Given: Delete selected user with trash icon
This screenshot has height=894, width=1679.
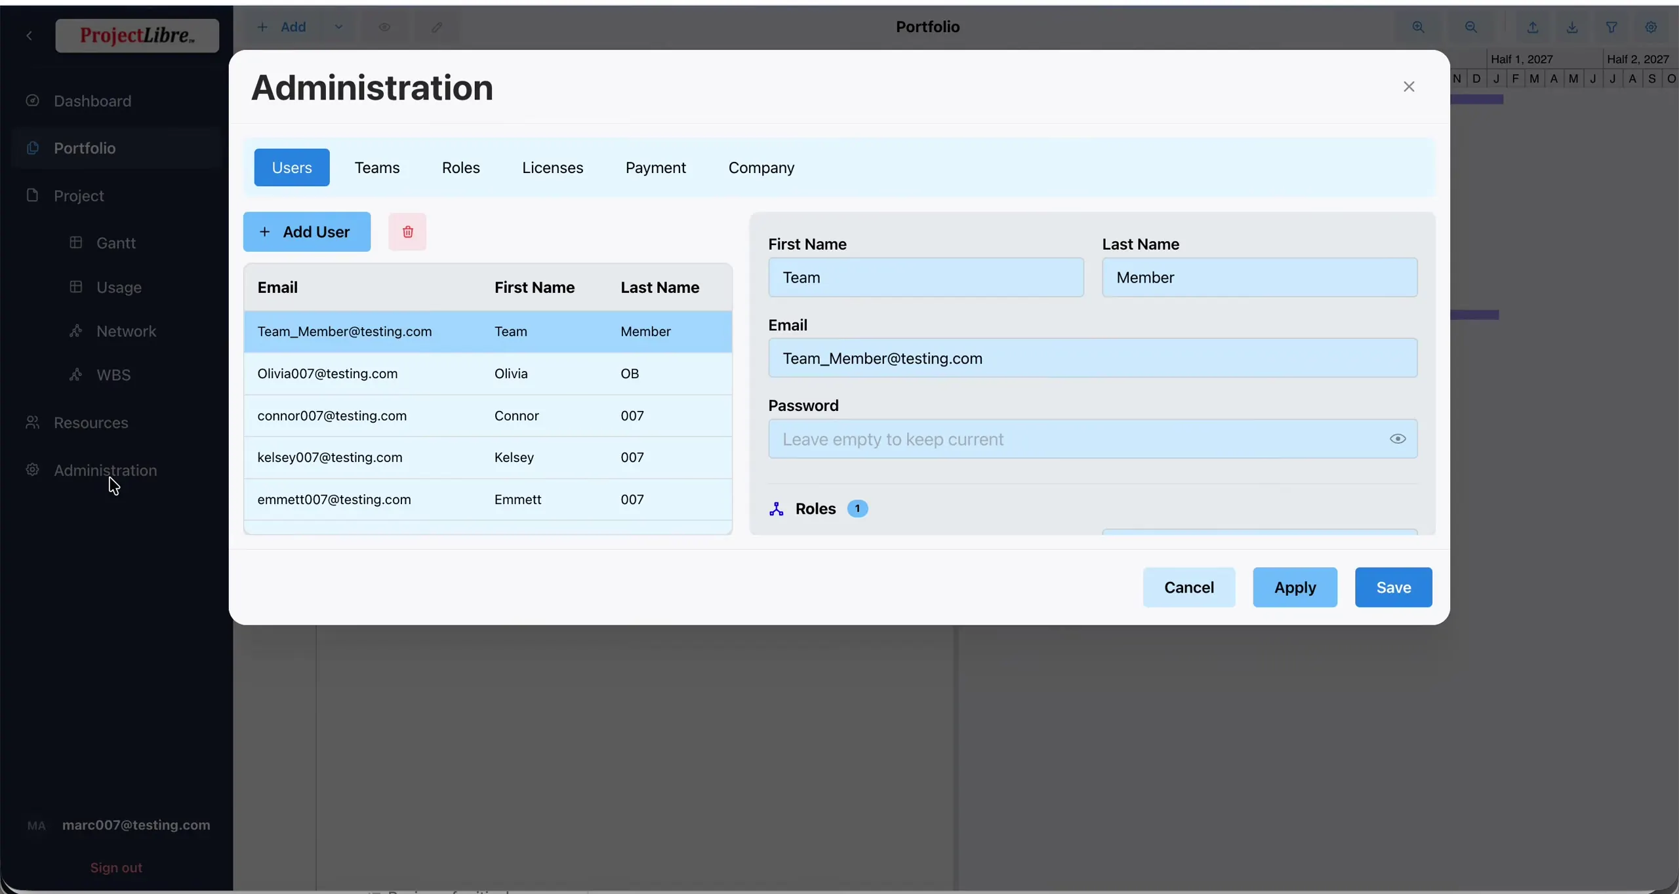Looking at the screenshot, I should coord(407,231).
